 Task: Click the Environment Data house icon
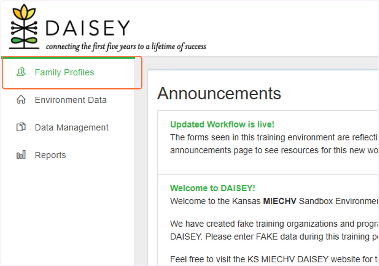click(x=21, y=100)
